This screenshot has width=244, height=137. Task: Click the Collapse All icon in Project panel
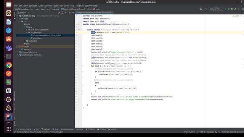[x=66, y=13]
